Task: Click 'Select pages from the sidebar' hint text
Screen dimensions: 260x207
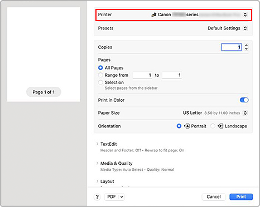Action: click(x=131, y=88)
